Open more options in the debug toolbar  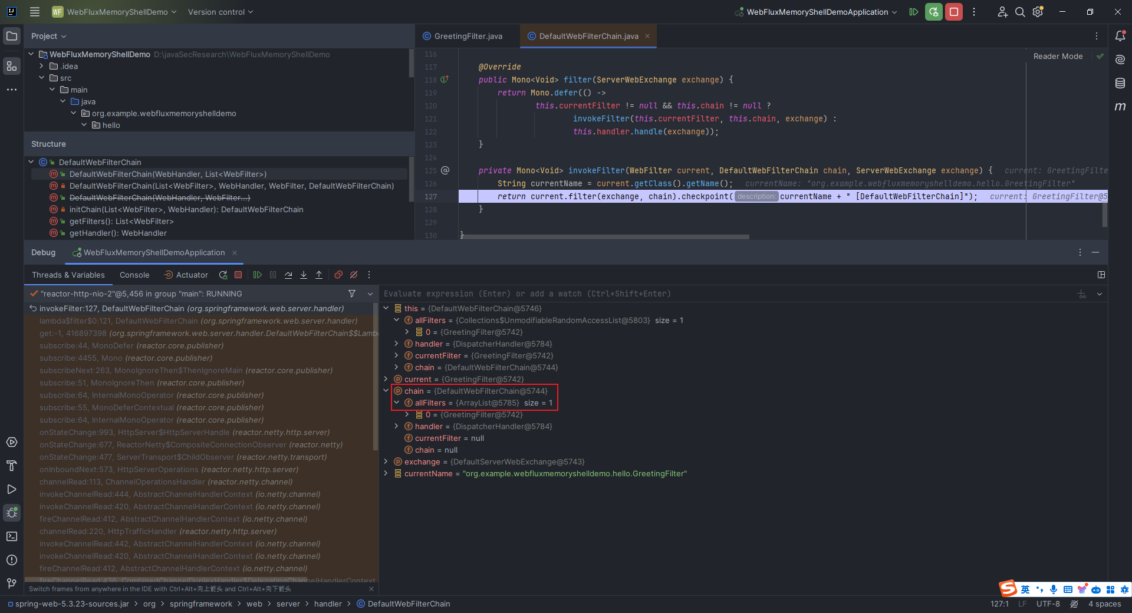(369, 275)
